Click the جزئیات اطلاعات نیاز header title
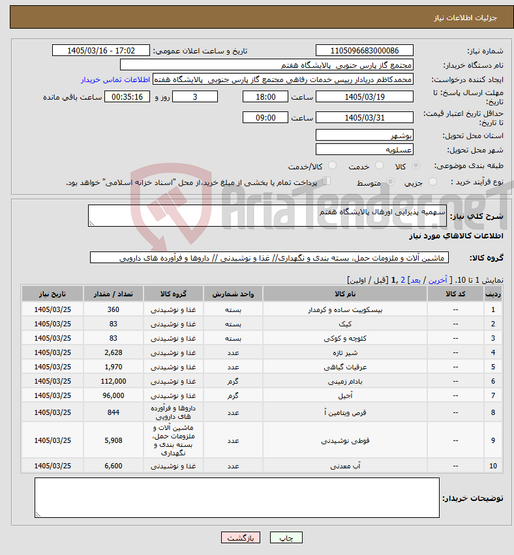 (x=465, y=18)
